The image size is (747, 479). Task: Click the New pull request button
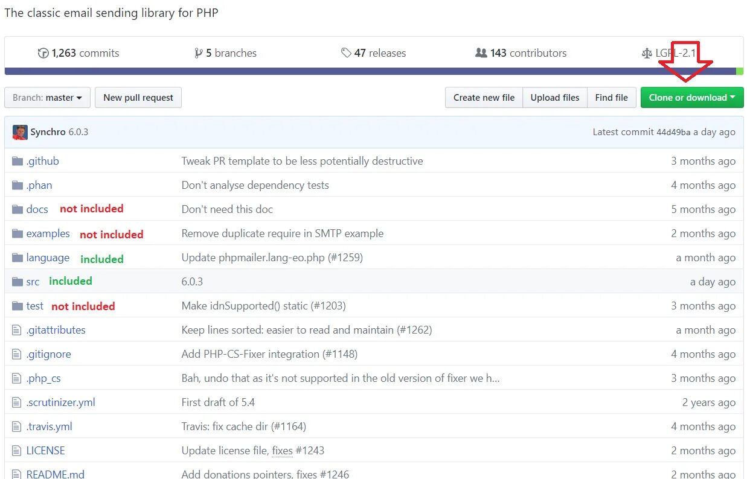click(x=138, y=98)
